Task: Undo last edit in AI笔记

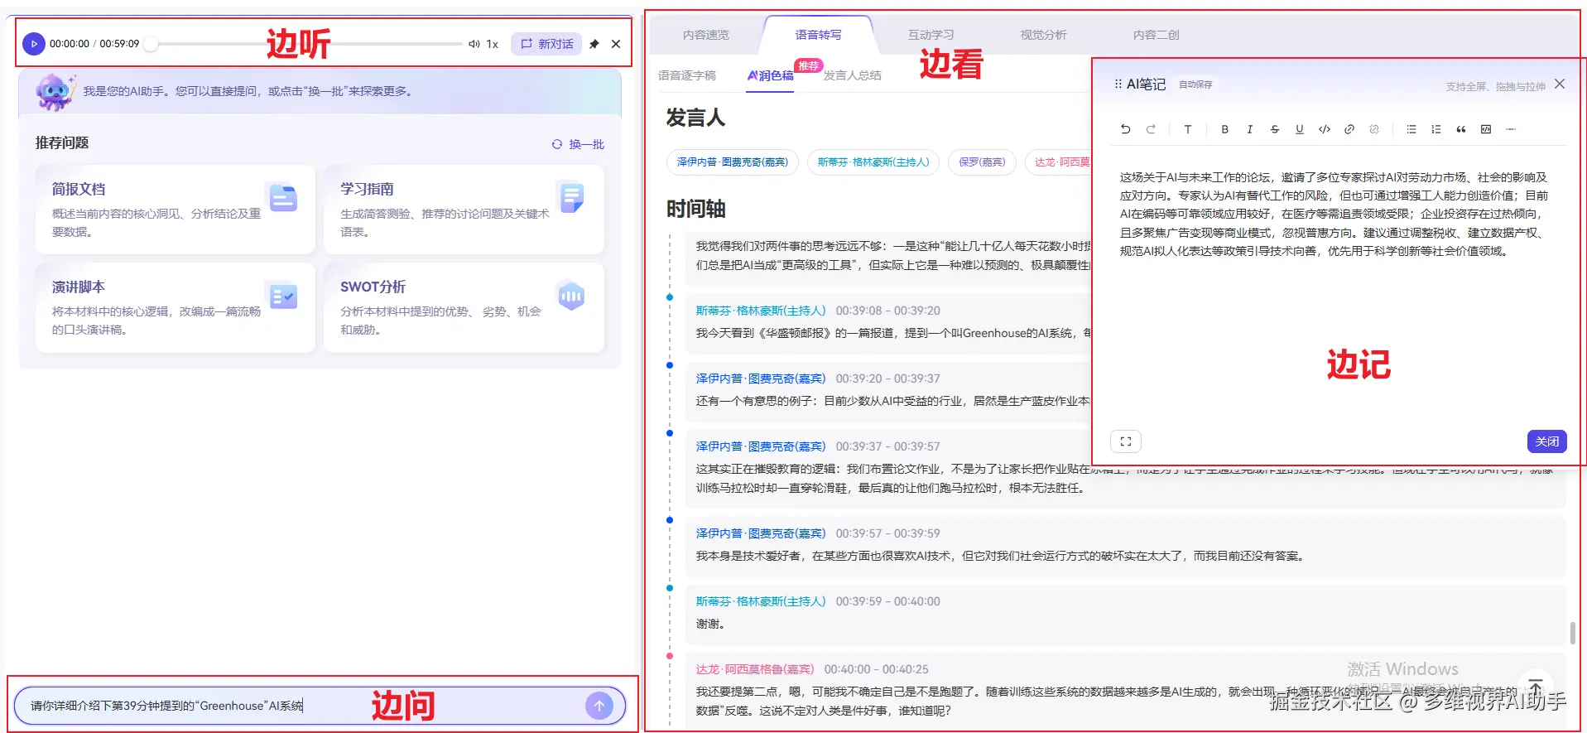Action: pyautogui.click(x=1125, y=129)
